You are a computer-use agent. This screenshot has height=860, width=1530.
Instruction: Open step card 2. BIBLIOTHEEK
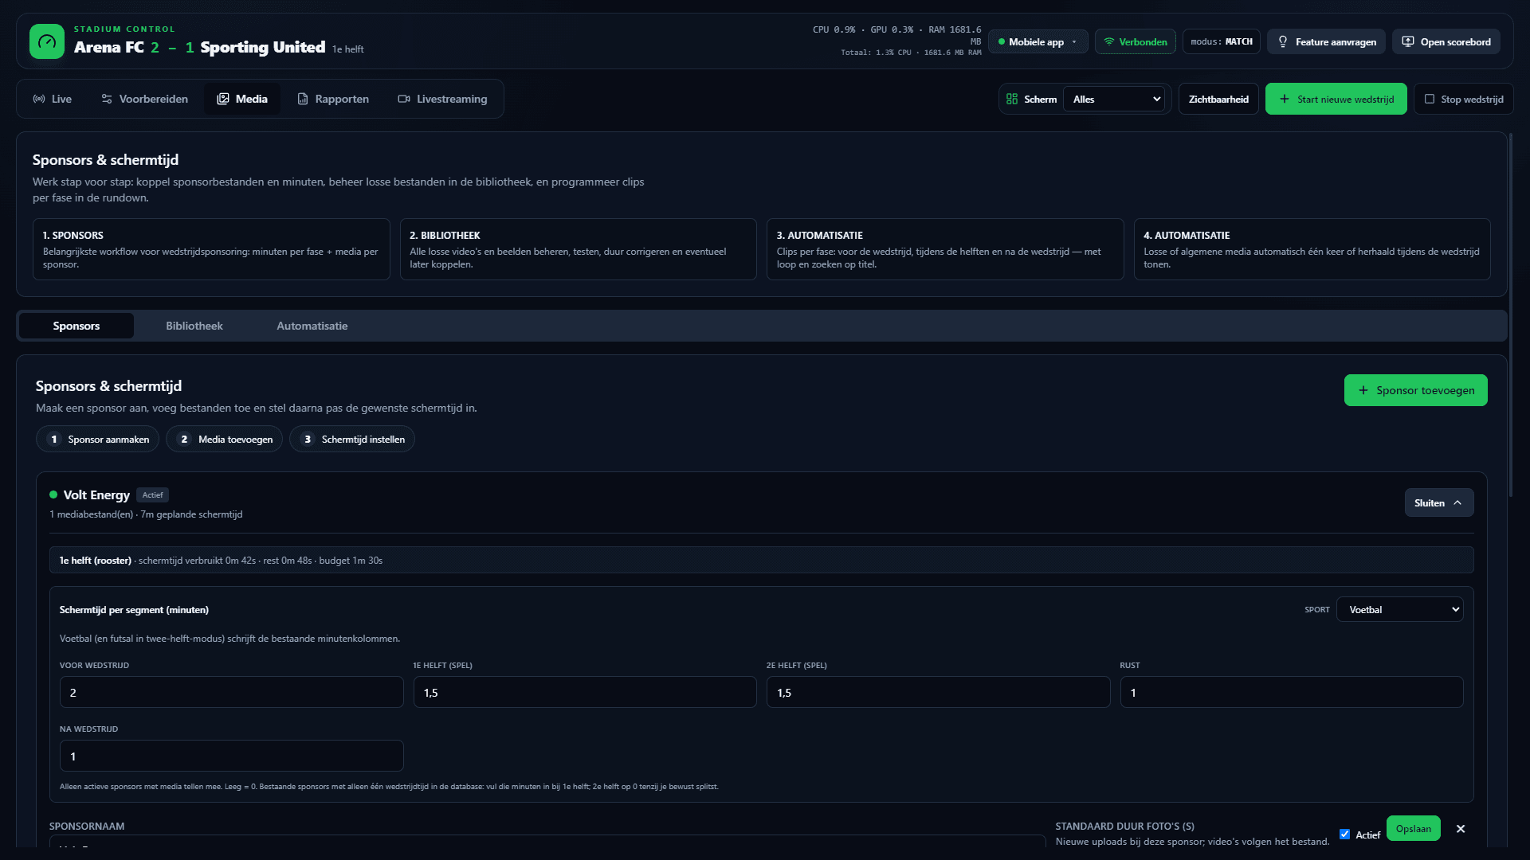[578, 249]
